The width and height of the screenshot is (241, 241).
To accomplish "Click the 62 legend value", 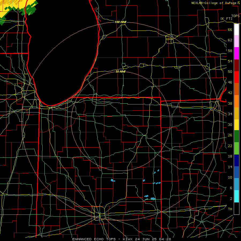I will (230, 40).
